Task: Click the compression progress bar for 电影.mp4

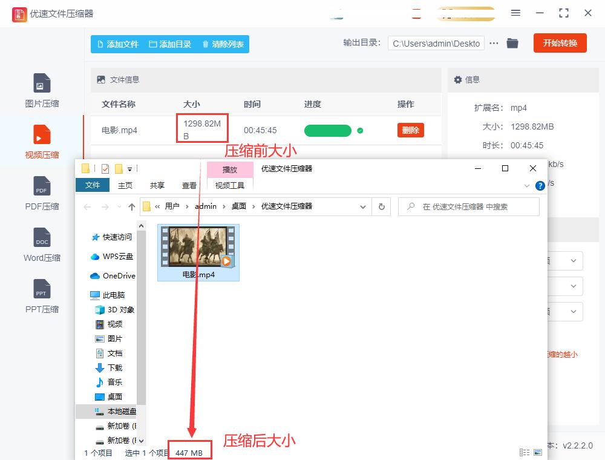Action: click(x=328, y=130)
